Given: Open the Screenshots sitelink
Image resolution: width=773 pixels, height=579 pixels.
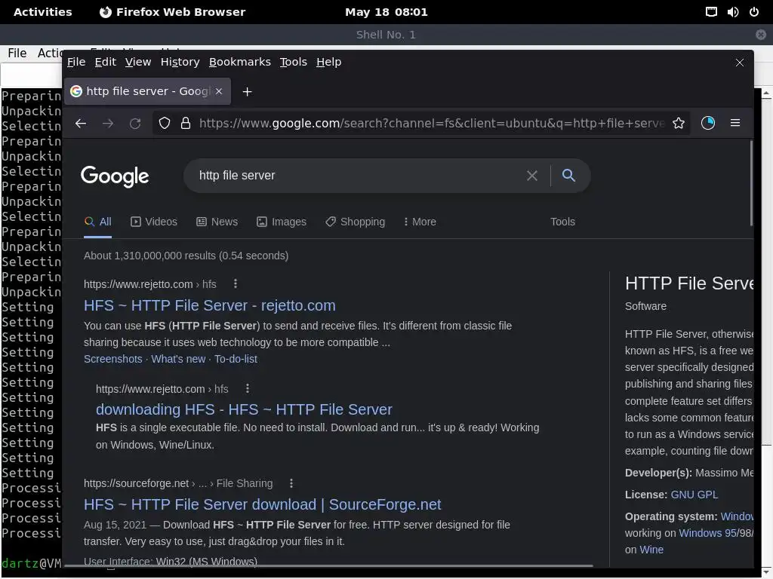Looking at the screenshot, I should [113, 359].
